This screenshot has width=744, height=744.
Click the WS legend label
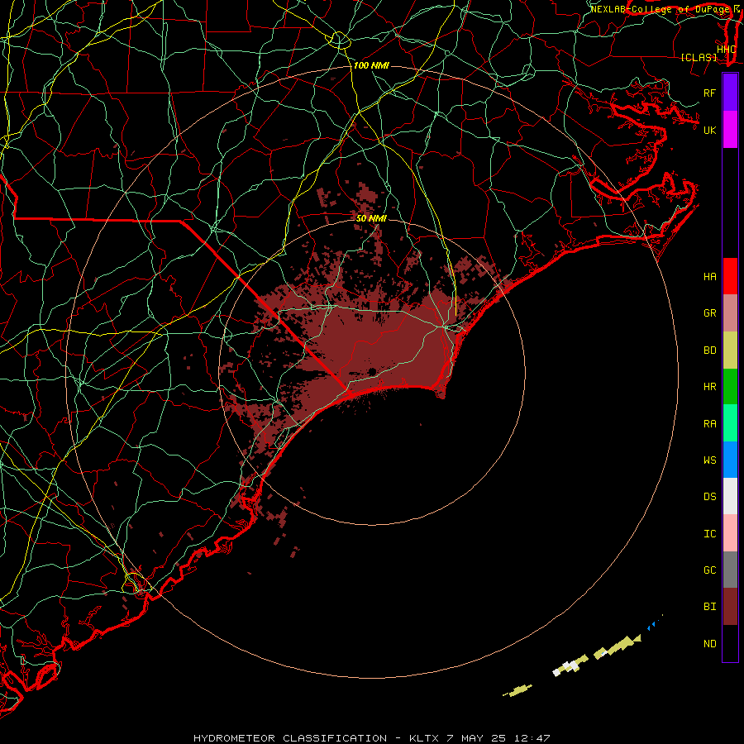click(710, 460)
